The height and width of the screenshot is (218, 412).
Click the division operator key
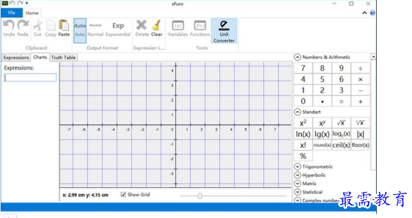click(361, 68)
